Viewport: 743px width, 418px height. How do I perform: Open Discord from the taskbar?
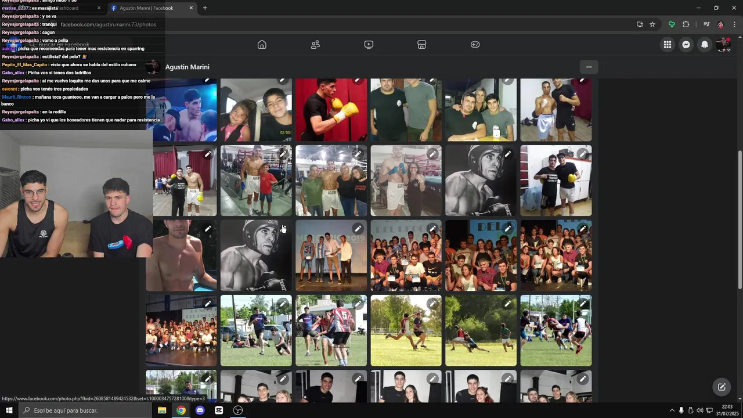[x=200, y=410]
